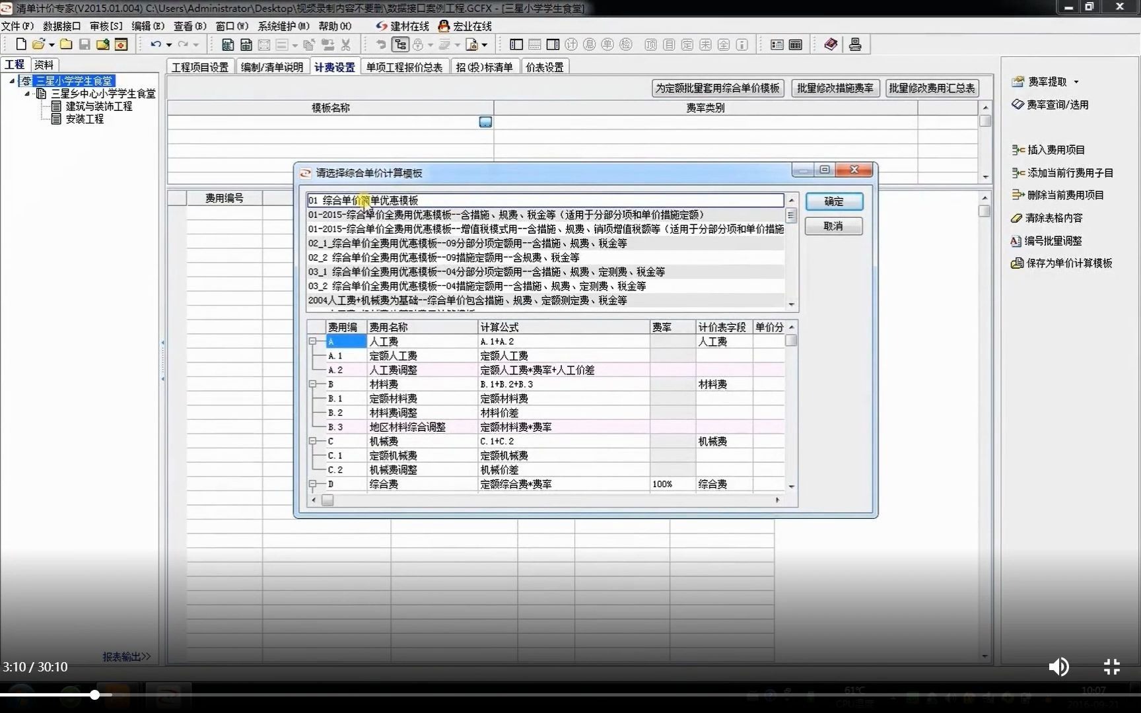The image size is (1141, 713).
Task: Click 为定额批量套用综合单价模板 button
Action: click(x=718, y=88)
